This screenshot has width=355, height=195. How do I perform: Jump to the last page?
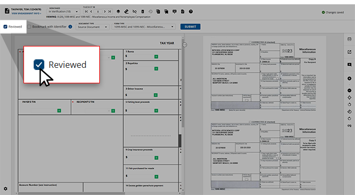point(110,12)
